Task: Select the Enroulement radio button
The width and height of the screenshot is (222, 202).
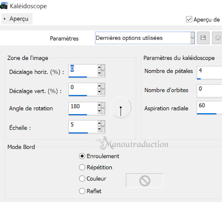Action: tap(82, 156)
